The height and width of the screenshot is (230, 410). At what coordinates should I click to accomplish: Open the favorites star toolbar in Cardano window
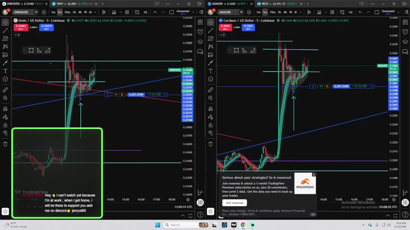coord(210,211)
